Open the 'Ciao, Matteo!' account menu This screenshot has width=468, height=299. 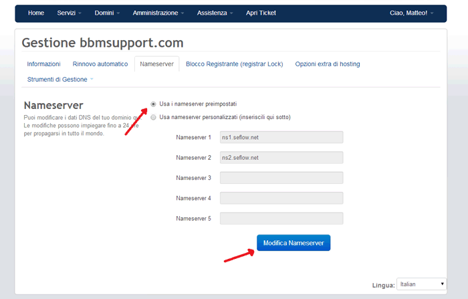411,13
